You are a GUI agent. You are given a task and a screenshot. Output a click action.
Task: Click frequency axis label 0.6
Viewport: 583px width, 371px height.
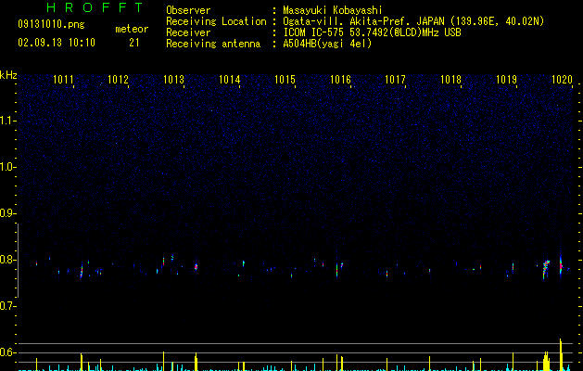(x=8, y=352)
